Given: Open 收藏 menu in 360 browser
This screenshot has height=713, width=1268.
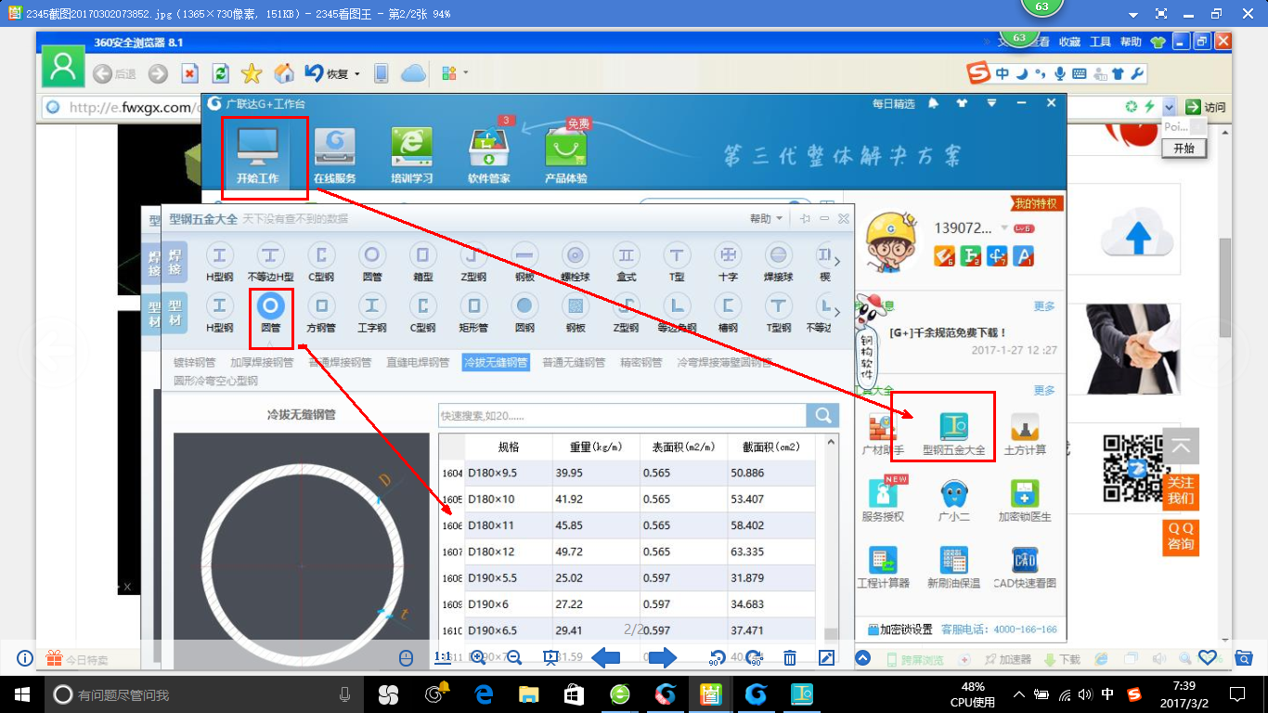Looking at the screenshot, I should (x=1069, y=42).
